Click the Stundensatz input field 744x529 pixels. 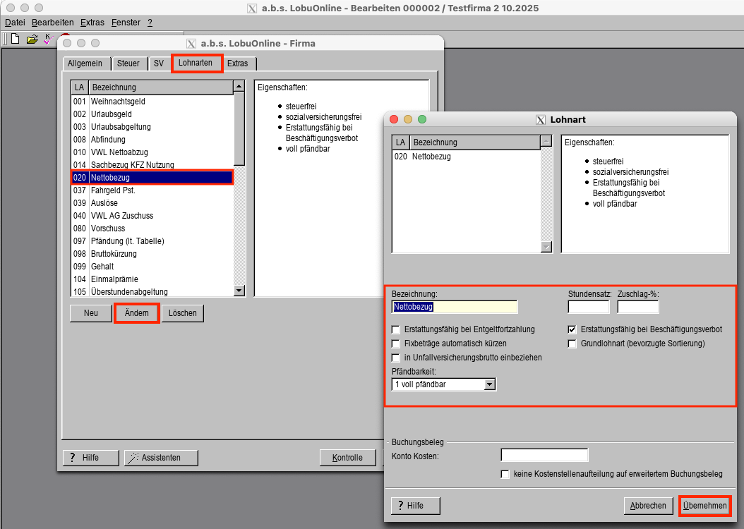(588, 307)
